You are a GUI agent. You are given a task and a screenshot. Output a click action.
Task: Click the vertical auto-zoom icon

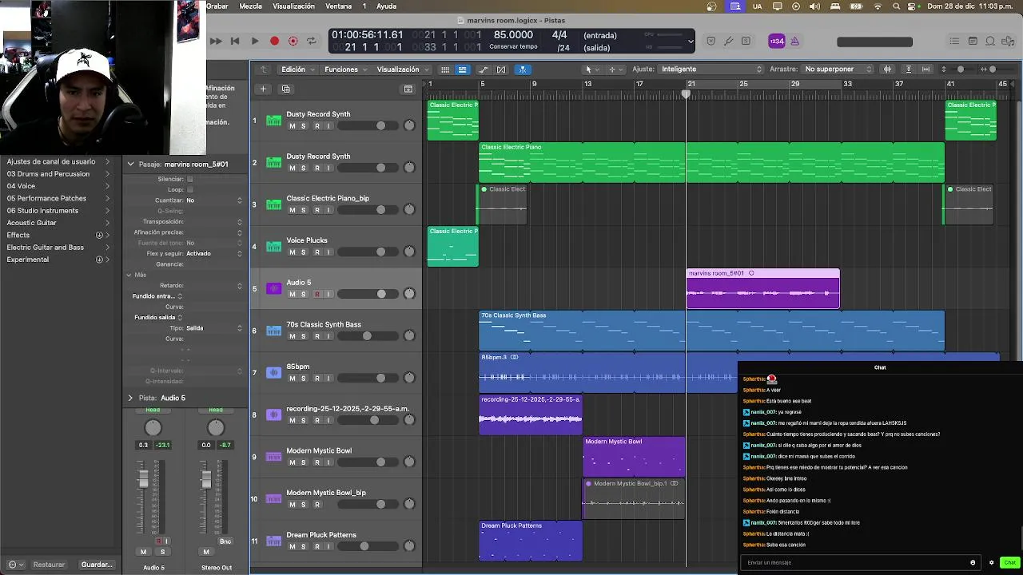pos(909,69)
